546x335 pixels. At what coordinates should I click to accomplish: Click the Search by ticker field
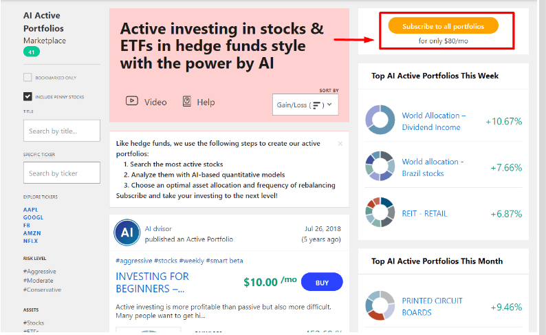pyautogui.click(x=62, y=173)
